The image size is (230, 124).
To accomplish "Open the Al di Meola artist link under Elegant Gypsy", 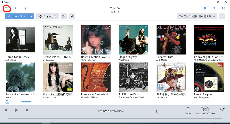I will coord(124,60).
